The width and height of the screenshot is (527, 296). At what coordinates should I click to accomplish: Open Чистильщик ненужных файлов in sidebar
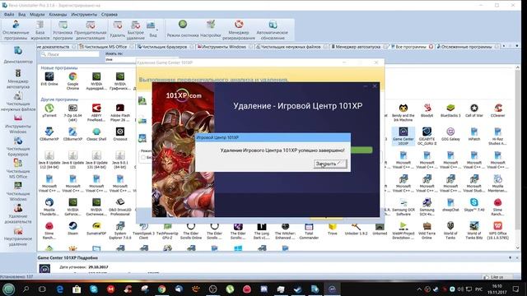click(18, 101)
